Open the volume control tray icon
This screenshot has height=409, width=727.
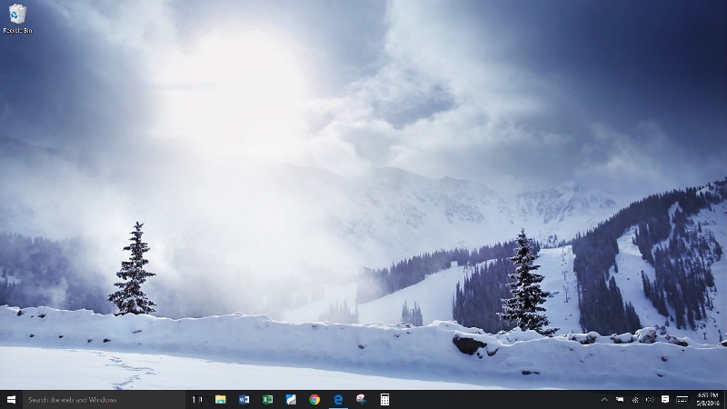click(x=650, y=399)
